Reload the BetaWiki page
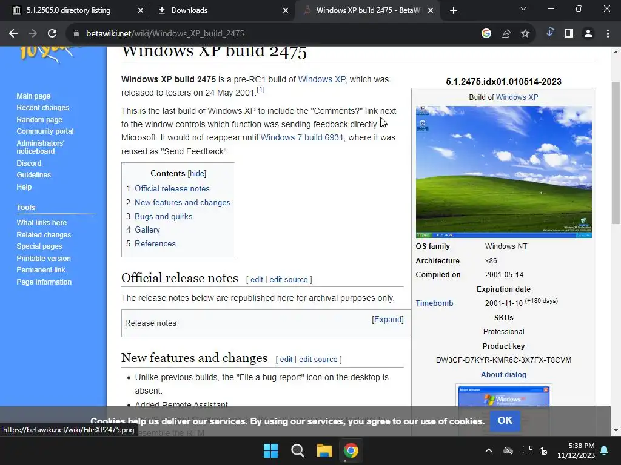The image size is (621, 465). pyautogui.click(x=52, y=34)
